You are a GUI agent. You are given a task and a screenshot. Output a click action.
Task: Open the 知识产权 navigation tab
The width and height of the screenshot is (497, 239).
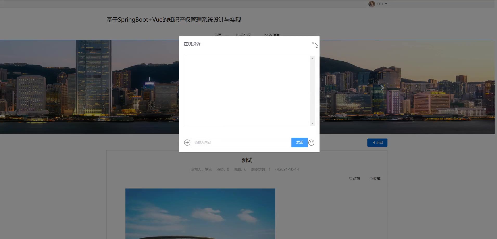click(243, 35)
